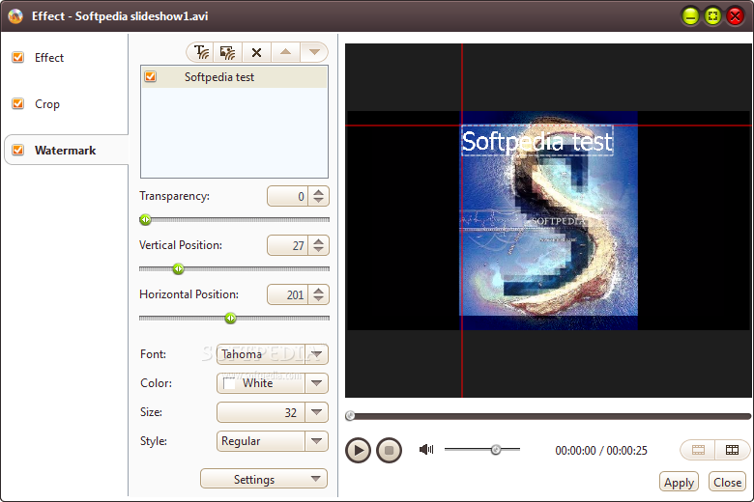This screenshot has height=502, width=754.
Task: Delete the selected watermark
Action: (257, 52)
